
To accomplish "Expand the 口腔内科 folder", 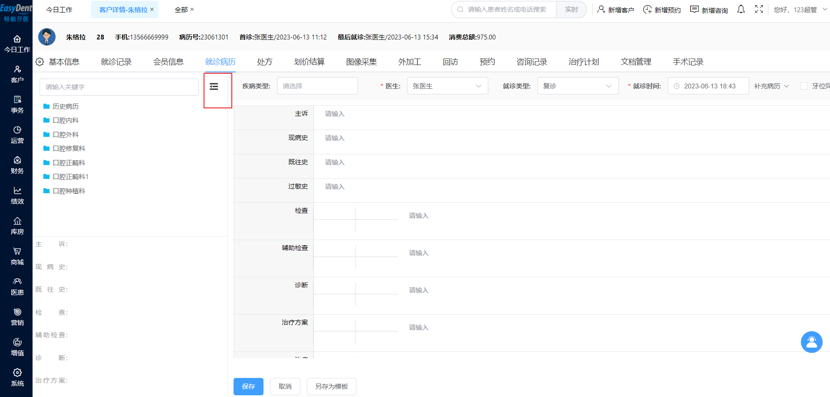I will (x=61, y=120).
